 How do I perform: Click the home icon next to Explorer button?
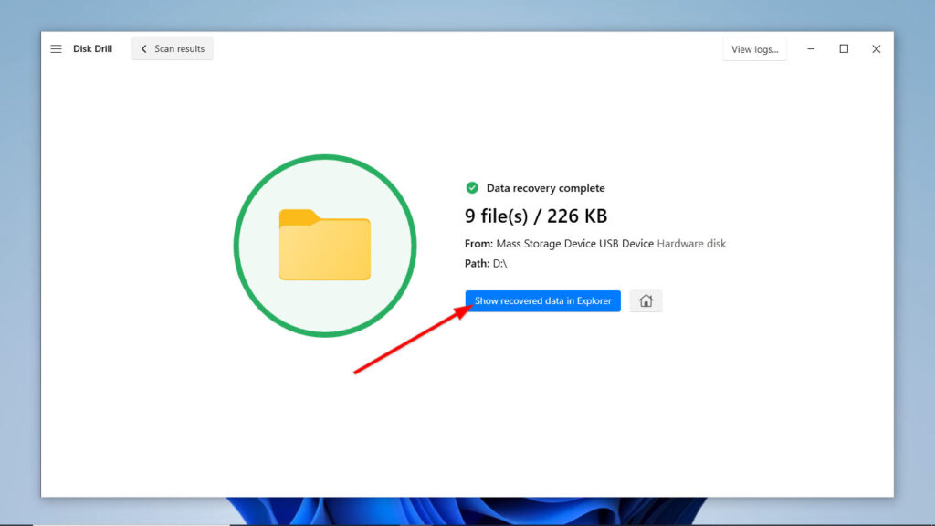(646, 300)
